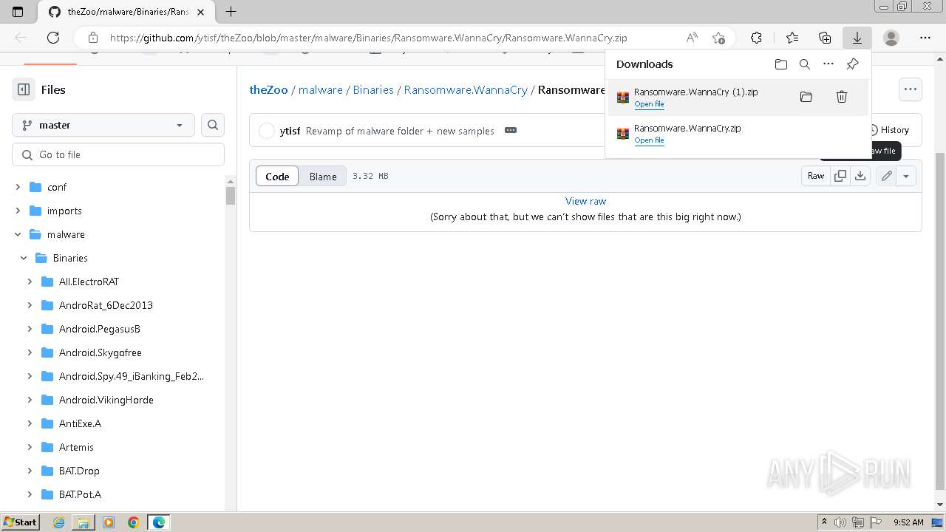Open the Raw file button
946x532 pixels.
coord(816,176)
